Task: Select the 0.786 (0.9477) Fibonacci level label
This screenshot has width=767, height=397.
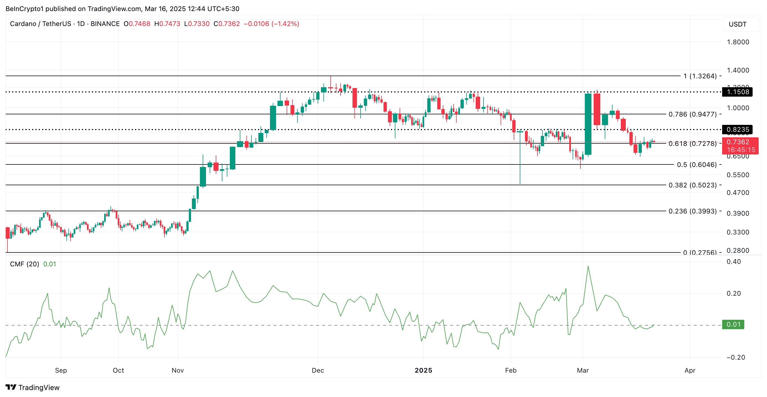Action: (x=692, y=114)
